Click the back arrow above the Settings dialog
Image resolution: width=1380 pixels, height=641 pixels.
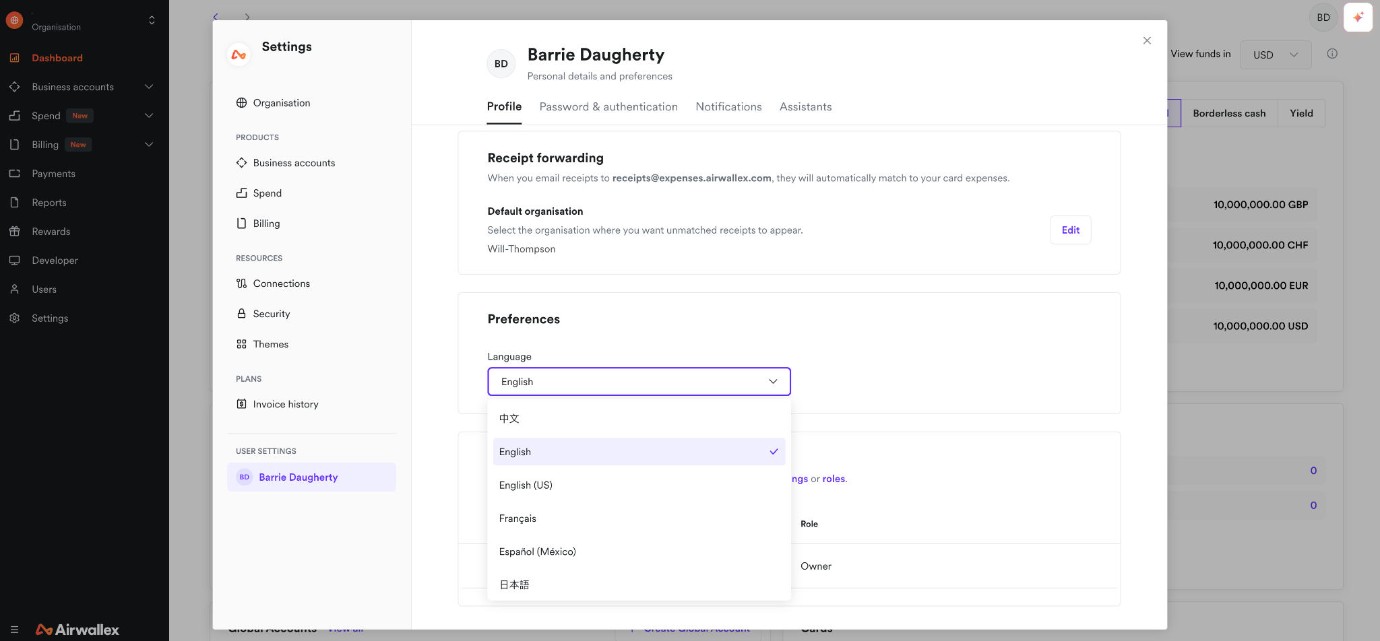coord(216,17)
